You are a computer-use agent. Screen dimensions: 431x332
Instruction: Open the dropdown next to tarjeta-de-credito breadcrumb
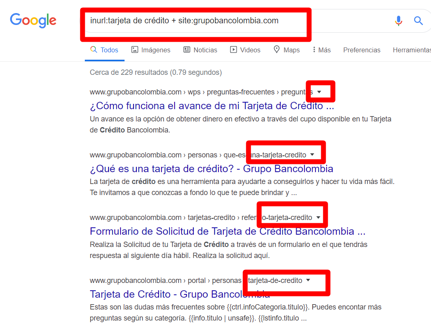308,280
